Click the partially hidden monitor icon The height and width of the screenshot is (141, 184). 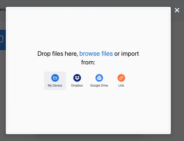[x=2, y=39]
